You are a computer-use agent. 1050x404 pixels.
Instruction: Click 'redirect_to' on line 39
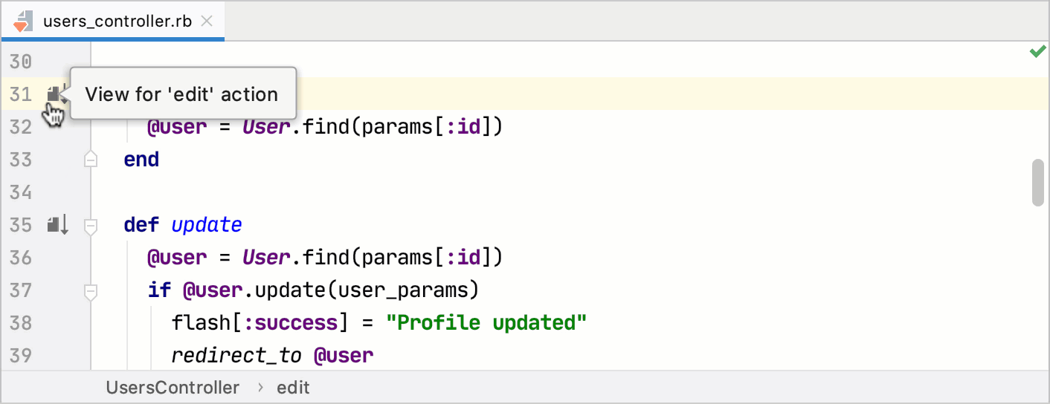tap(236, 356)
